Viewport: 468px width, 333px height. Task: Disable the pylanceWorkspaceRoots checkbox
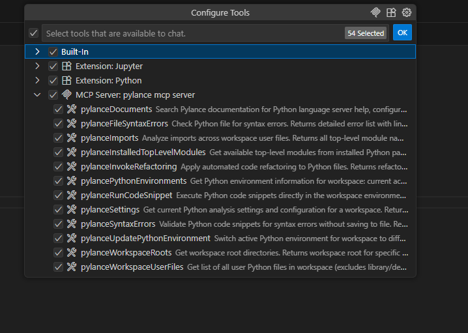pyautogui.click(x=58, y=252)
